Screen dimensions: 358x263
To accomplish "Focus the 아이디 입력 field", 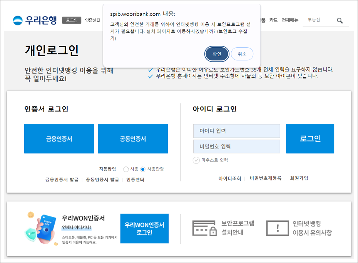I will pyautogui.click(x=236, y=131).
